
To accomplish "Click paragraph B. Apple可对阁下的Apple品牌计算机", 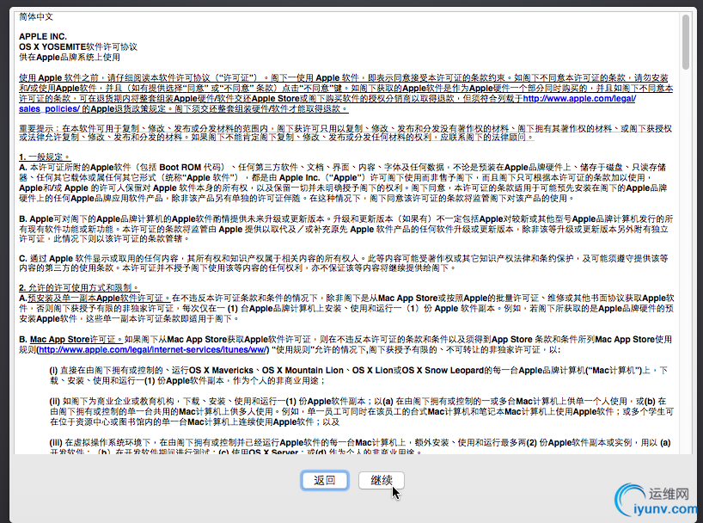I will tap(345, 229).
